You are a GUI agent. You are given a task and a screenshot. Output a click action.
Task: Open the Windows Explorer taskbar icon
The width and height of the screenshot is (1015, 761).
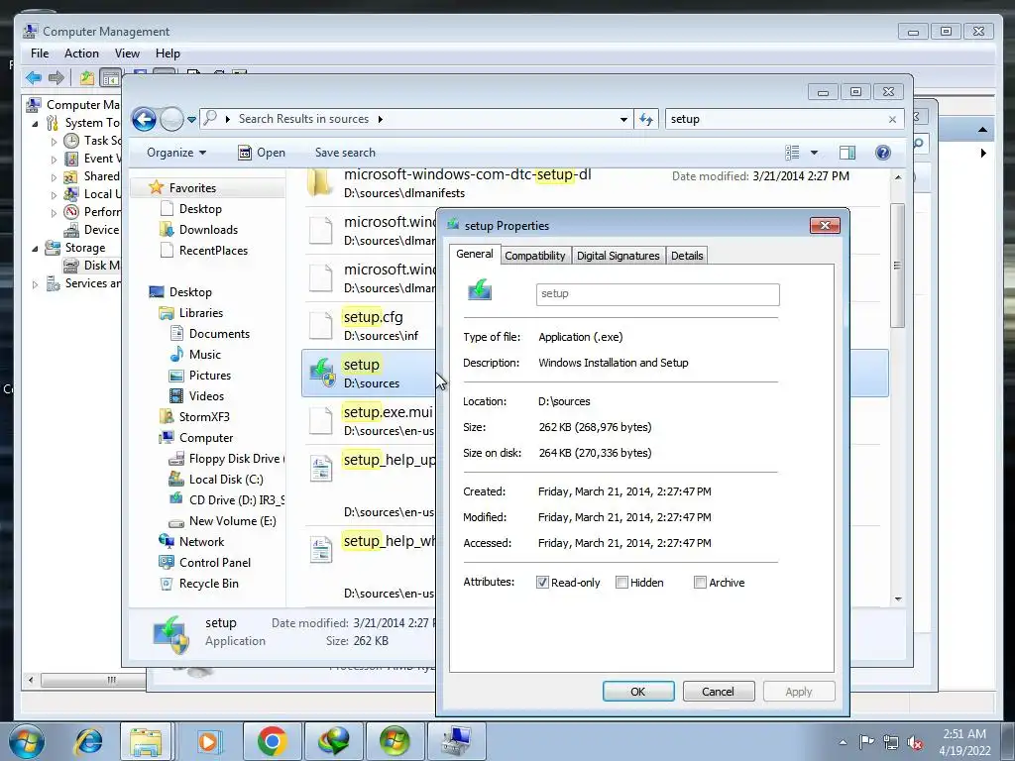(147, 741)
